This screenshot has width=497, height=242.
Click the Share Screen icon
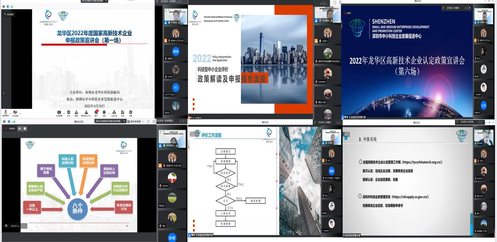click(x=59, y=112)
